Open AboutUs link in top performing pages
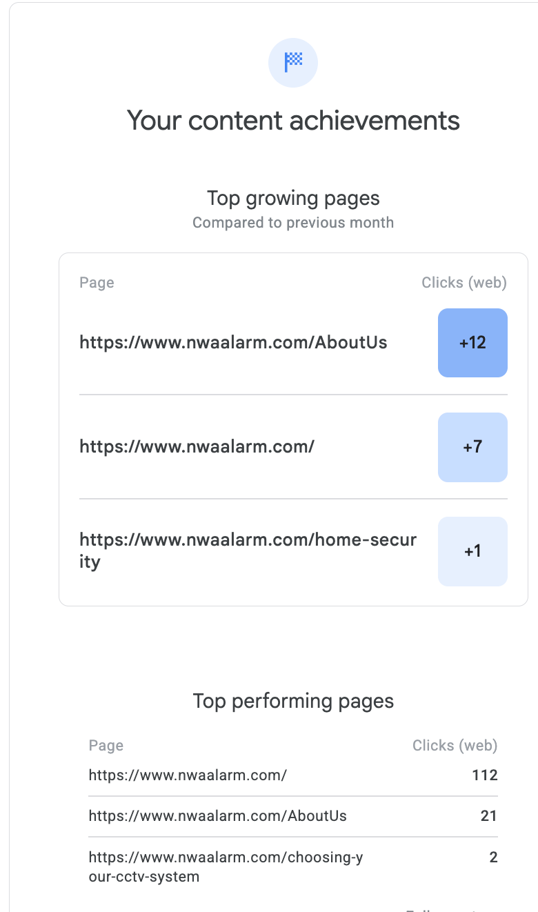This screenshot has height=912, width=538. pos(218,816)
